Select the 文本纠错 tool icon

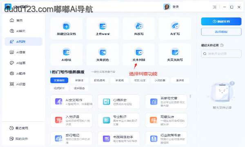pos(139,52)
